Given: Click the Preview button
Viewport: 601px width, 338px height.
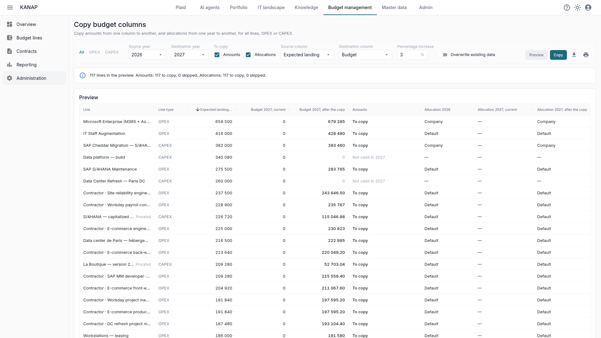Looking at the screenshot, I should click(x=537, y=55).
